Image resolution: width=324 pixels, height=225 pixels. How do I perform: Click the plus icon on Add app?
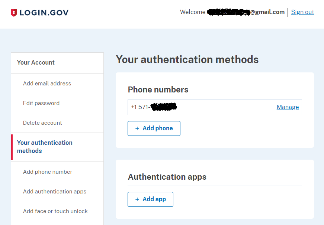[x=137, y=199]
